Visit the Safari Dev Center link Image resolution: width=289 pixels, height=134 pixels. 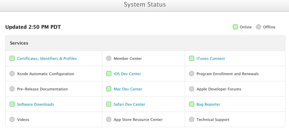[x=129, y=104]
